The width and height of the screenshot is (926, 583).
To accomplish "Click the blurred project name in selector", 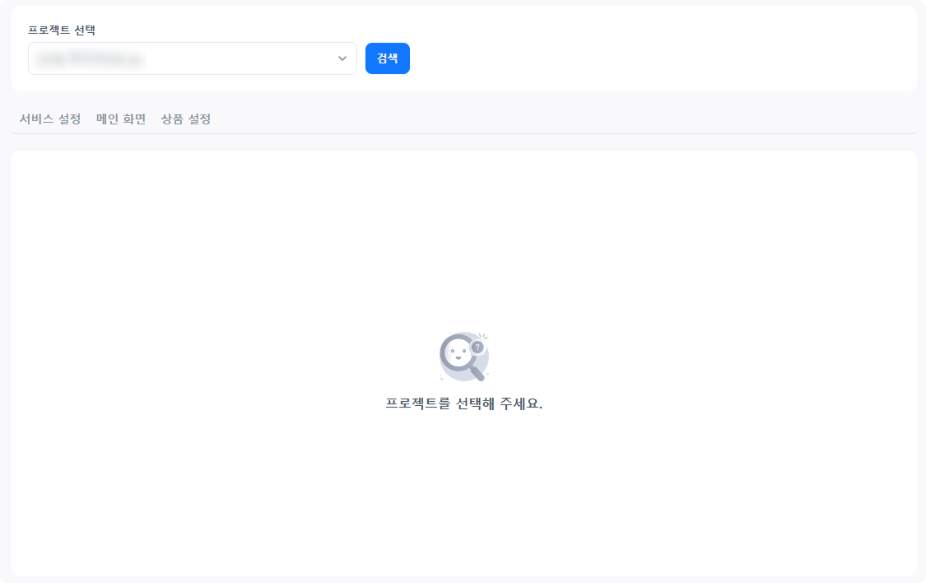I will (91, 59).
